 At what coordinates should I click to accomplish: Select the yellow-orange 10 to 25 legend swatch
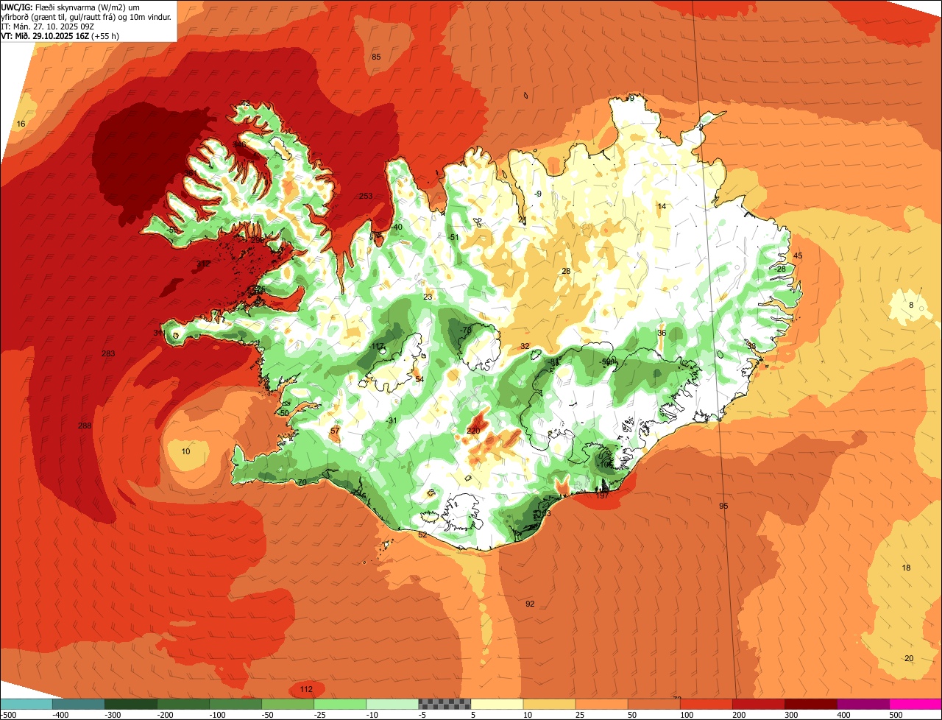tap(549, 703)
